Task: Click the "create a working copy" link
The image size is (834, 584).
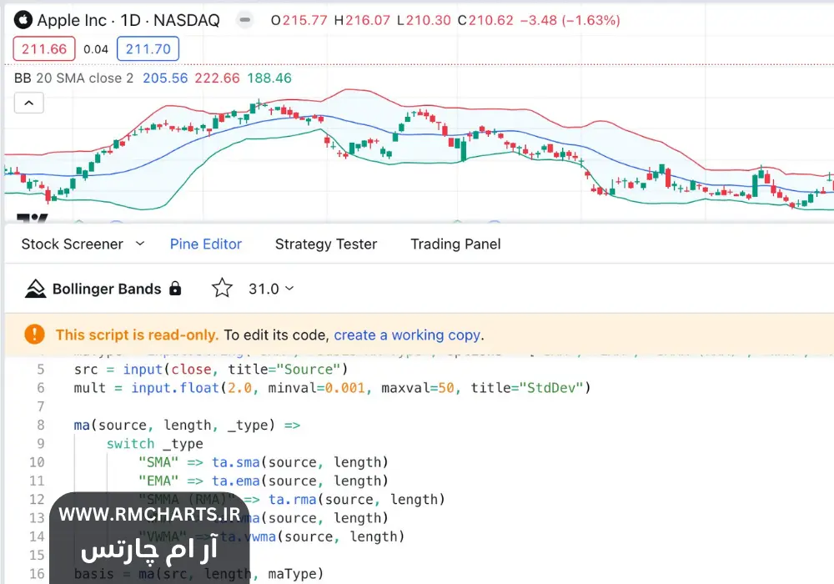Action: [407, 335]
